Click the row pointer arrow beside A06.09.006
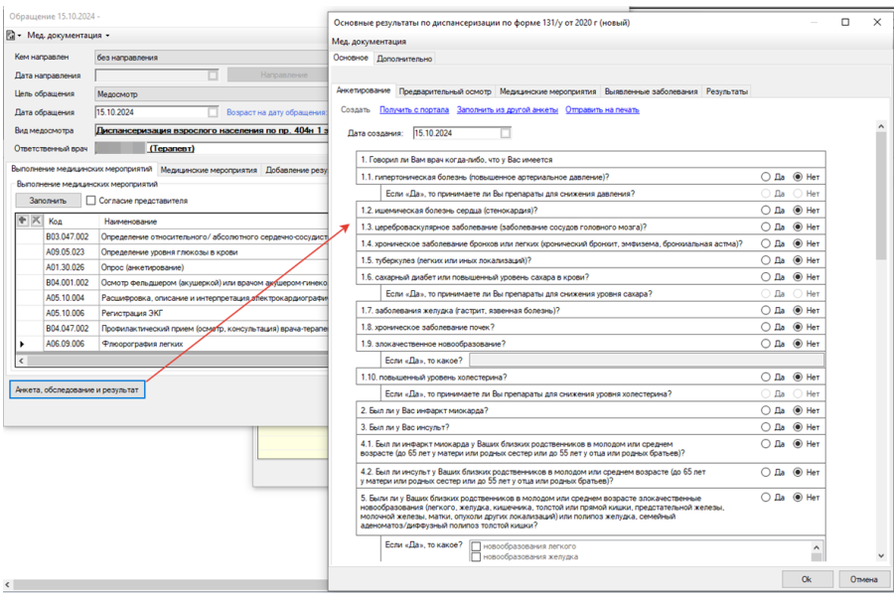 tap(22, 344)
